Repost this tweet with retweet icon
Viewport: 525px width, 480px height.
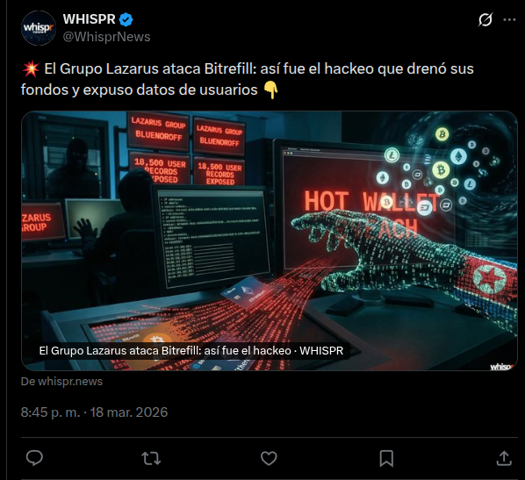click(151, 458)
